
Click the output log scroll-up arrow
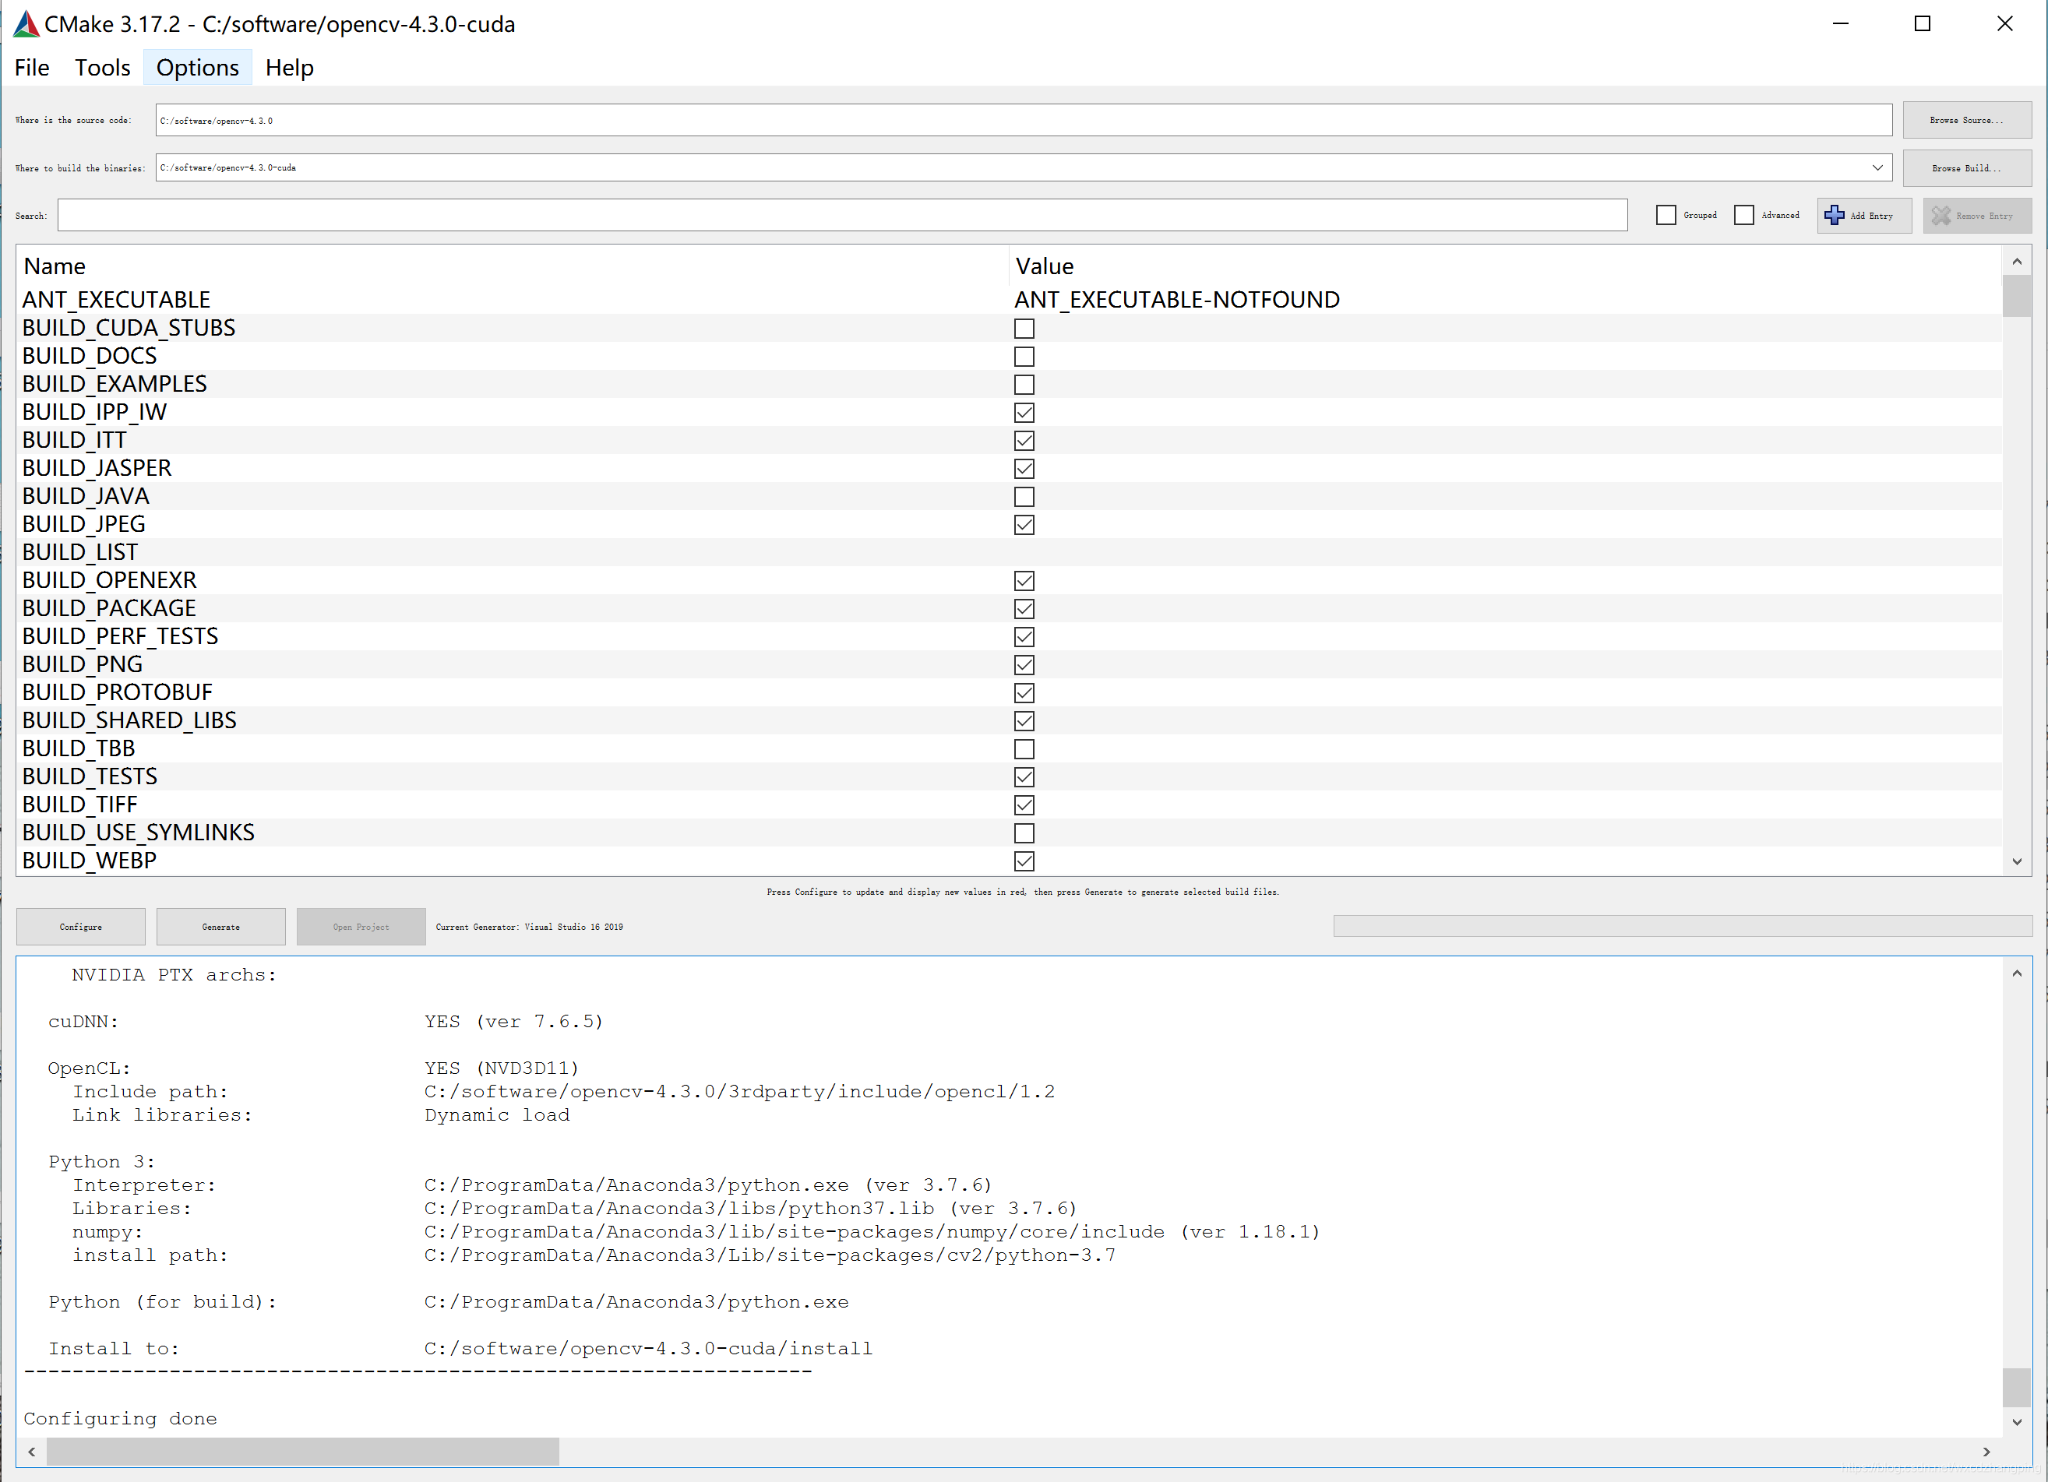(x=2016, y=973)
